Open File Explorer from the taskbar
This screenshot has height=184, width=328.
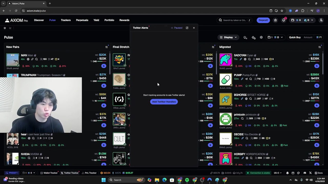(157, 180)
